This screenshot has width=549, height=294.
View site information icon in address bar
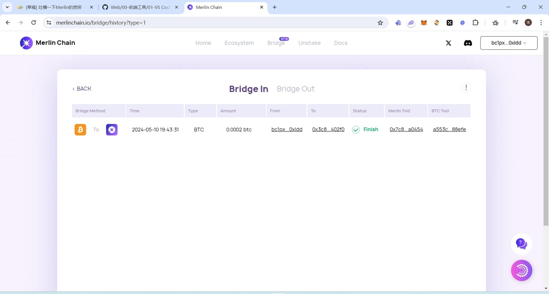(49, 23)
